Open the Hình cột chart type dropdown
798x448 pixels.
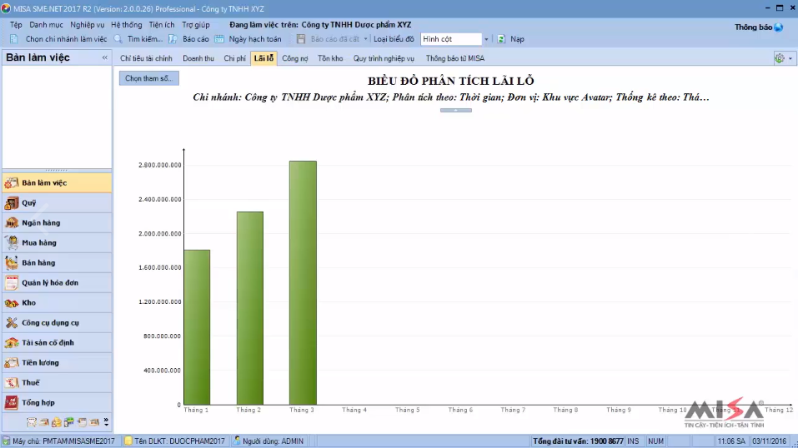tap(486, 39)
